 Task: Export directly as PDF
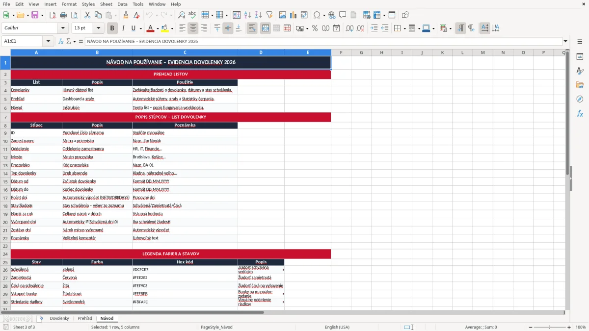[x=53, y=15]
